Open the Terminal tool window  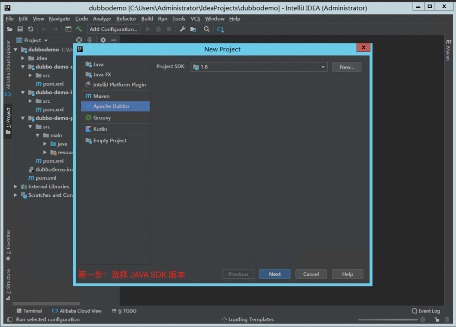[29, 311]
